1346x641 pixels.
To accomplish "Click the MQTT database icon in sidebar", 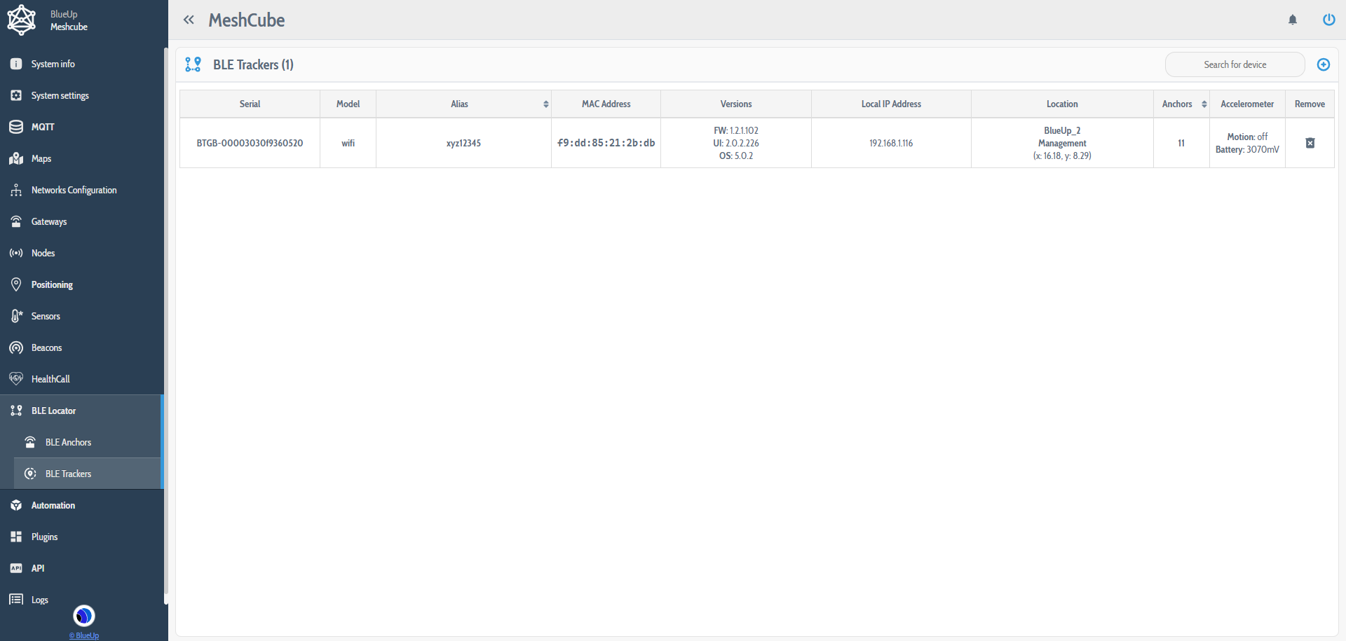I will (x=16, y=127).
